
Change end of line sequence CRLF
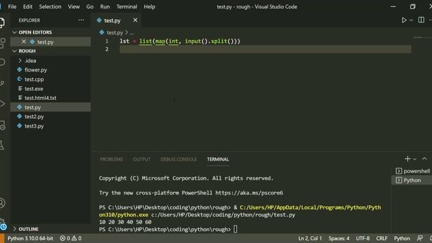pos(381,238)
